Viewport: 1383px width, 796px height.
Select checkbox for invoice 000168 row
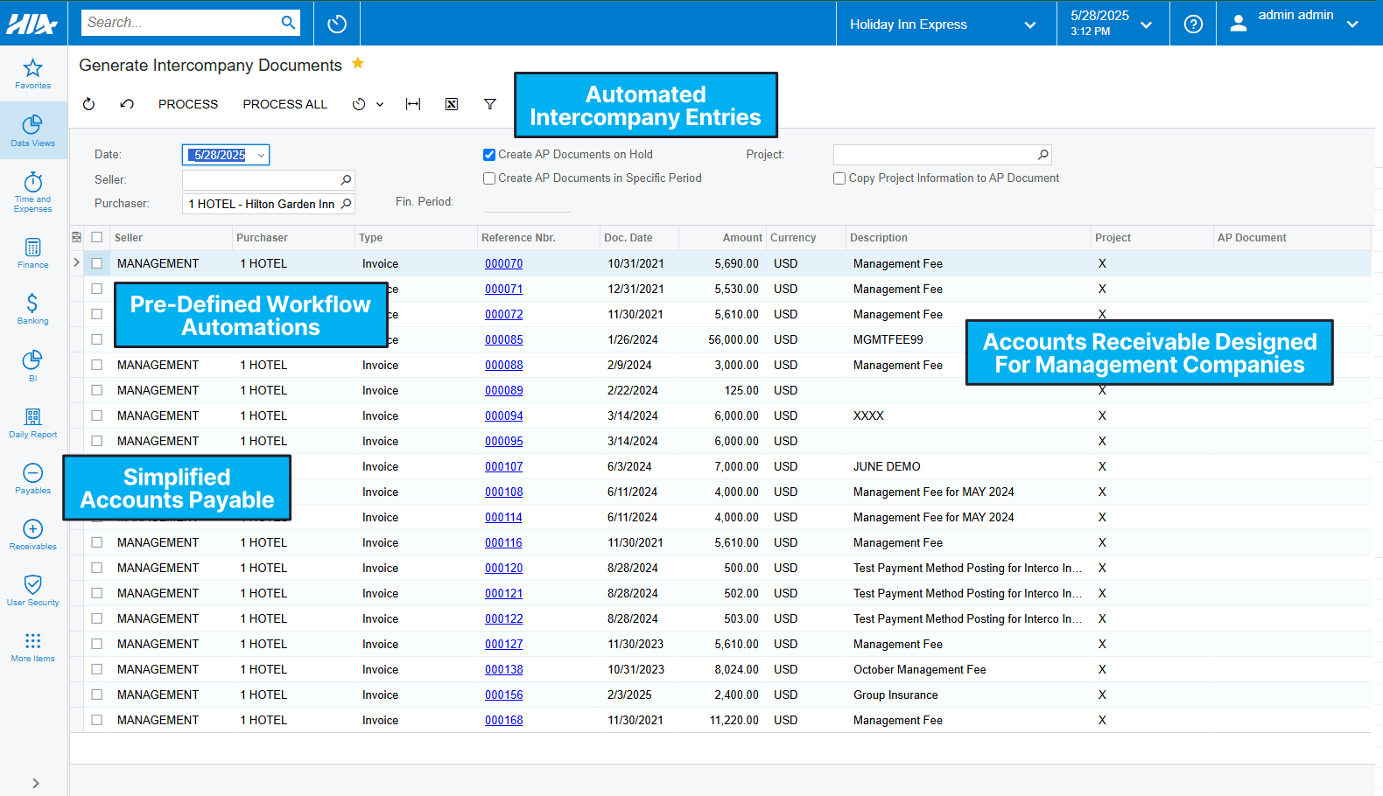(x=96, y=720)
